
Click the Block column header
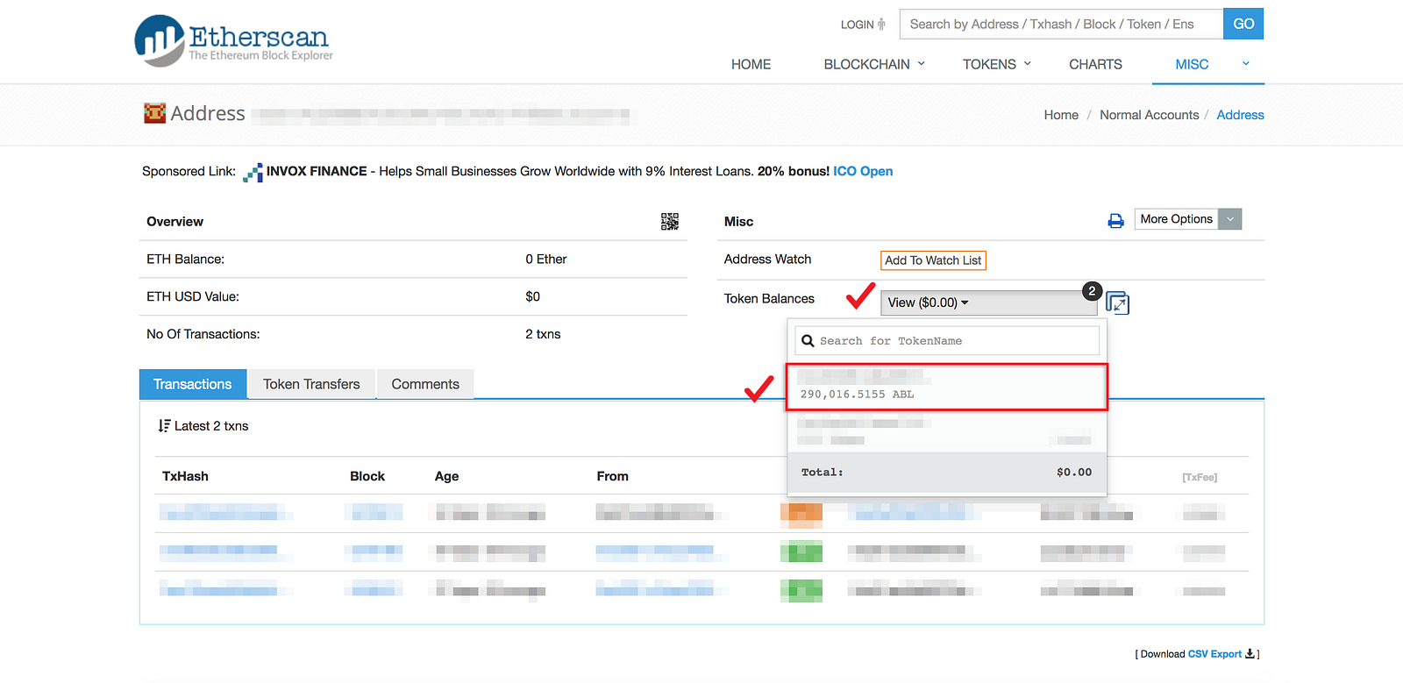point(367,476)
